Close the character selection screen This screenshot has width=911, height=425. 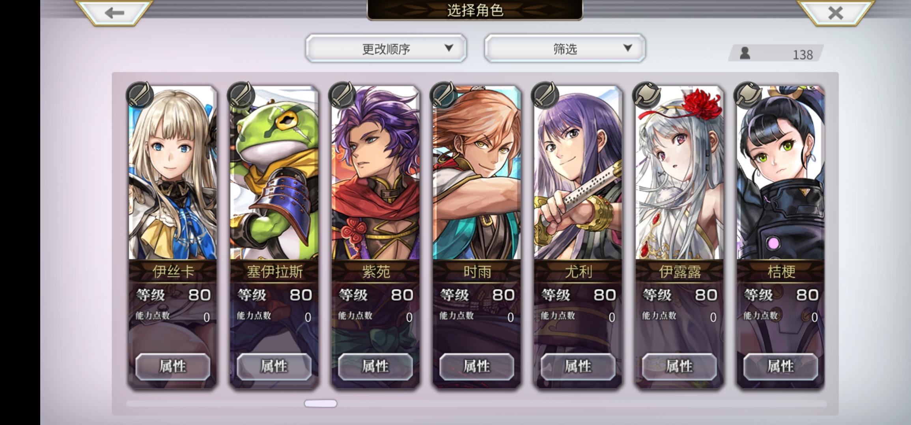click(x=835, y=13)
